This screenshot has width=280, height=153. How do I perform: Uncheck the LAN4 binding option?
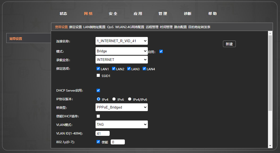point(144,69)
